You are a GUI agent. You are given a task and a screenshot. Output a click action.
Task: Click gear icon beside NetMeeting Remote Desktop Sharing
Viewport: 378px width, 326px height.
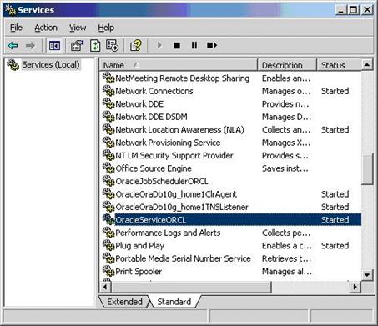click(108, 78)
